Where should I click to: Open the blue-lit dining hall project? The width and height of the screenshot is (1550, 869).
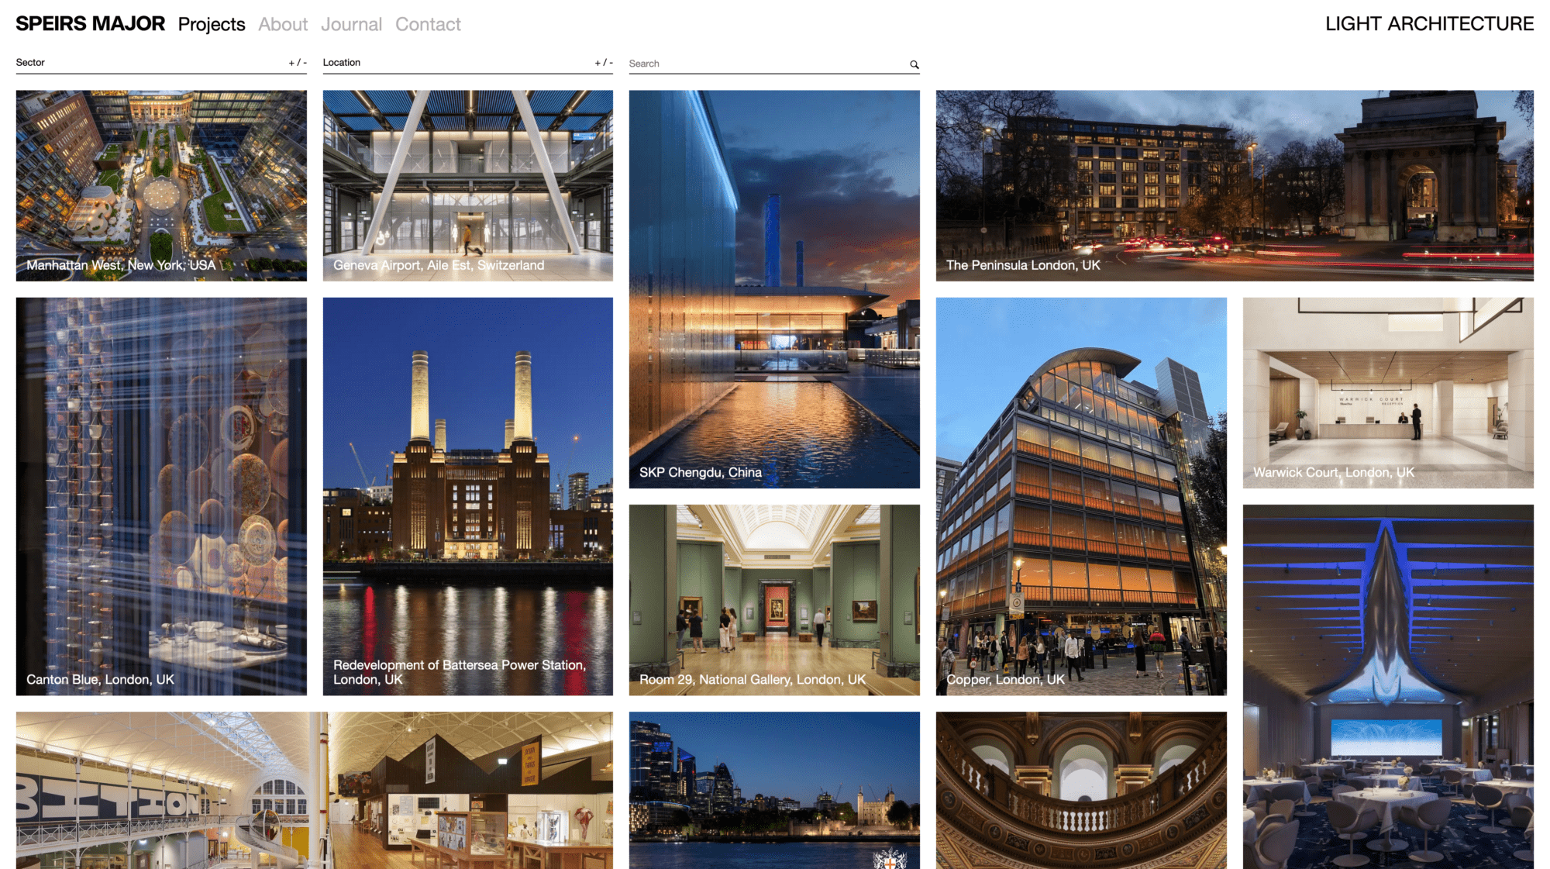pyautogui.click(x=1387, y=686)
